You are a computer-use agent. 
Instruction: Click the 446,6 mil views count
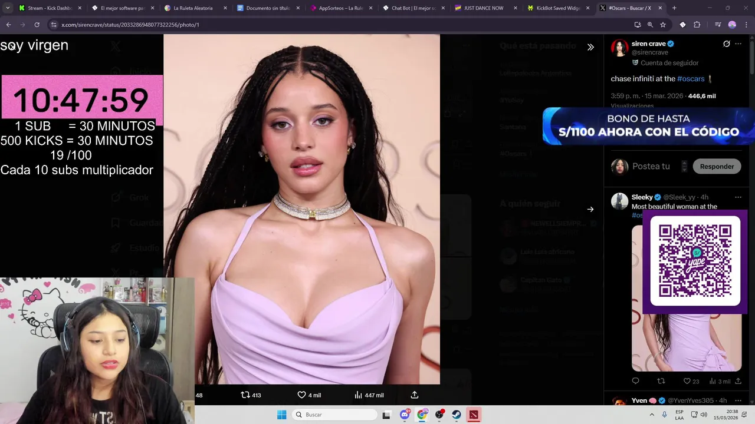pyautogui.click(x=702, y=96)
